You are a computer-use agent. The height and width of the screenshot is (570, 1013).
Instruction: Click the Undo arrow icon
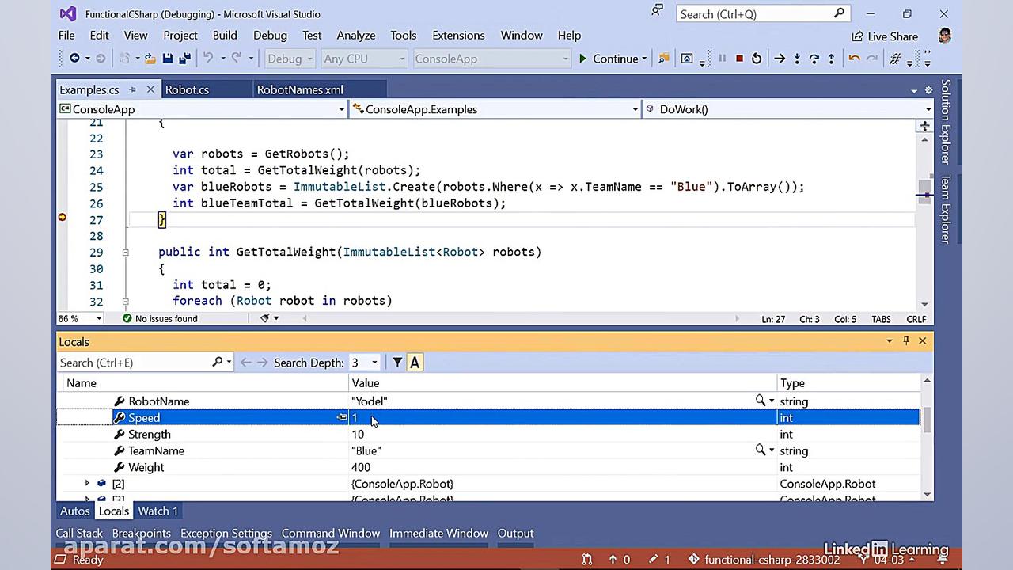(x=208, y=59)
